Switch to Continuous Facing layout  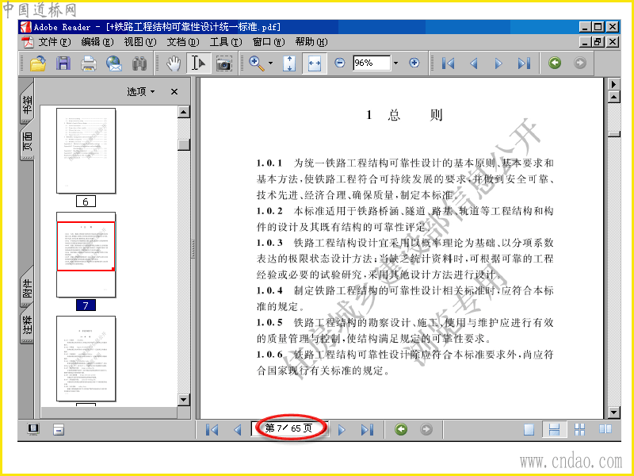point(580,429)
